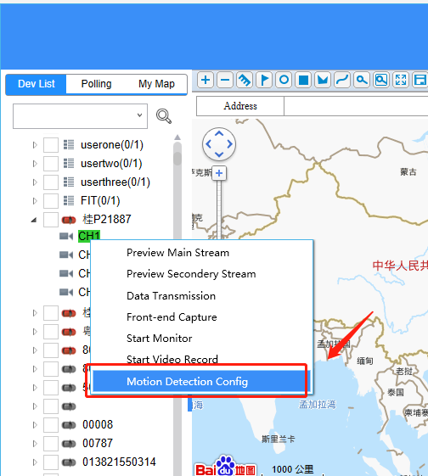Select the curved line drawing tool

click(x=342, y=80)
